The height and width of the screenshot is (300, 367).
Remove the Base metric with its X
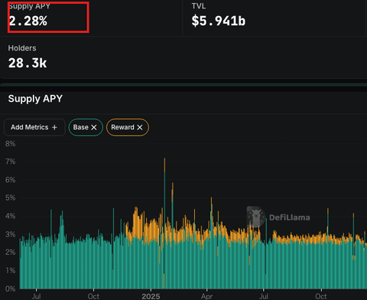(x=94, y=127)
